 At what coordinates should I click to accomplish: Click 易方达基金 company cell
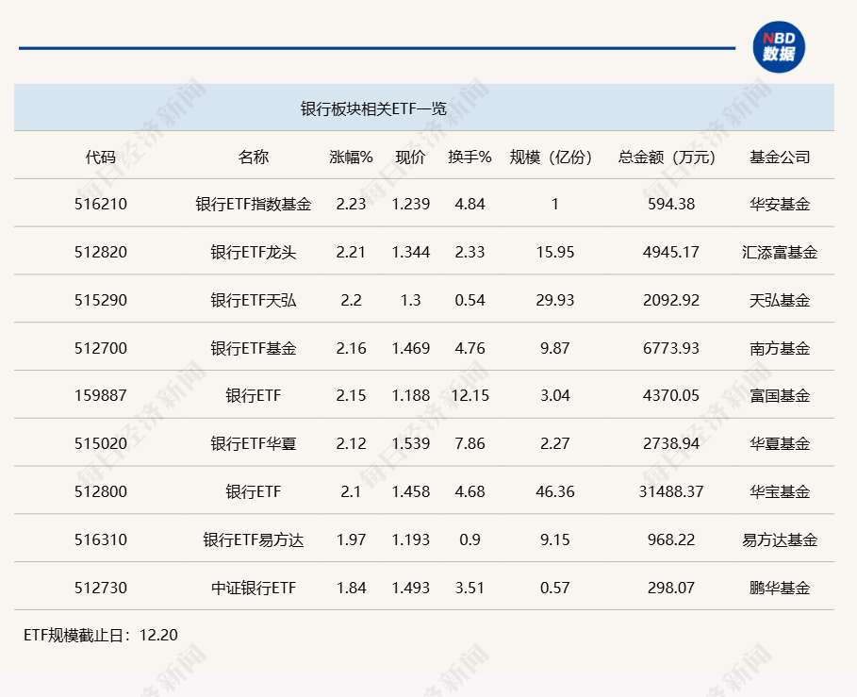coord(780,539)
